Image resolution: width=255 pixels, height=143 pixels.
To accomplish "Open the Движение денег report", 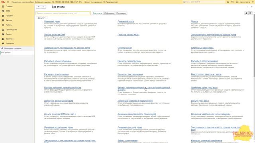I will click(x=52, y=21).
